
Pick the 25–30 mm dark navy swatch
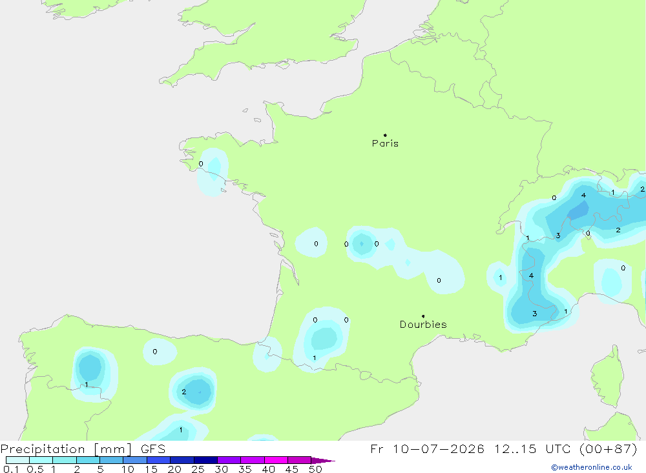coord(205,460)
